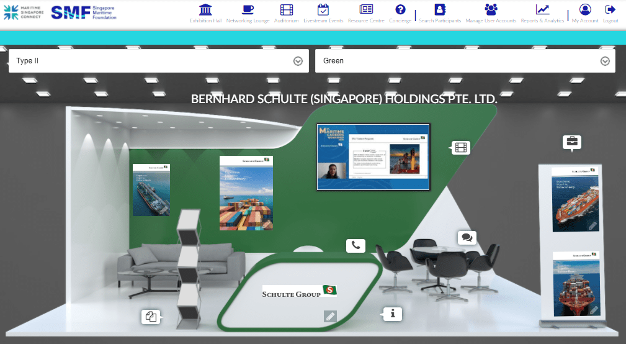626x344 pixels.
Task: Log out of the platform
Action: (610, 14)
